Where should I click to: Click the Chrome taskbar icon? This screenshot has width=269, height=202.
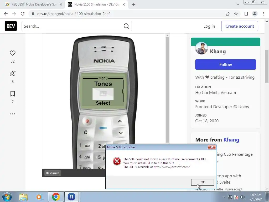click(56, 197)
